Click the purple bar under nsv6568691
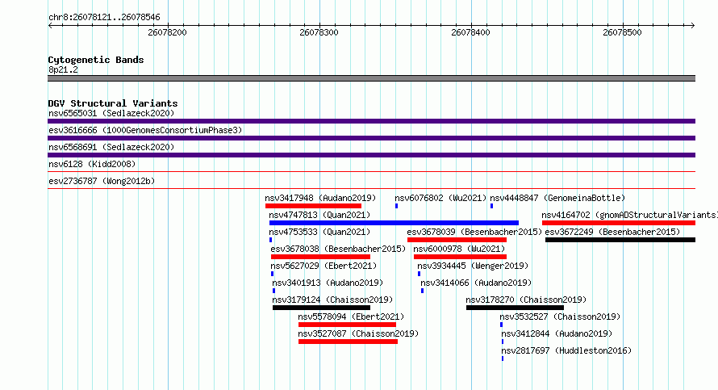This screenshot has width=718, height=390. 371,155
